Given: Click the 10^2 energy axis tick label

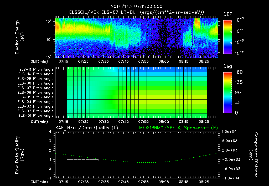Looking at the screenshot, I should pos(49,21).
